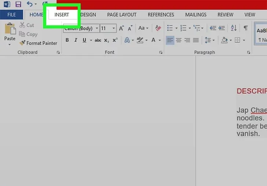Click the Word application icon
Image resolution: width=267 pixels, height=186 pixels.
click(x=7, y=4)
